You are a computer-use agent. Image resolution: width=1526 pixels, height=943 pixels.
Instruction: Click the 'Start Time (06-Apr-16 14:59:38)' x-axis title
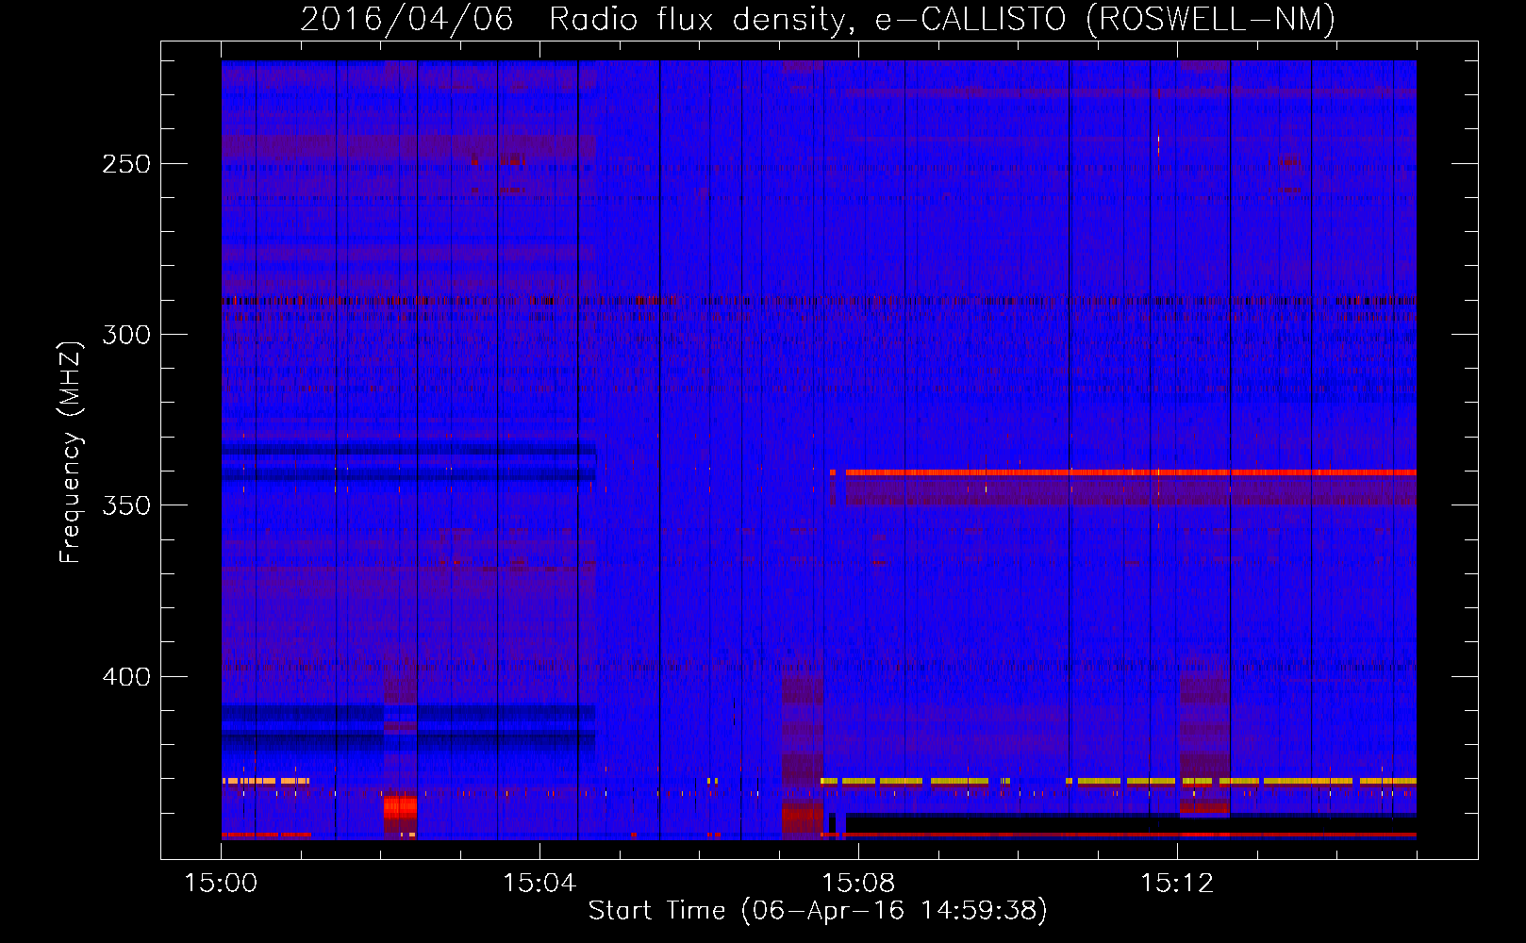point(818,911)
